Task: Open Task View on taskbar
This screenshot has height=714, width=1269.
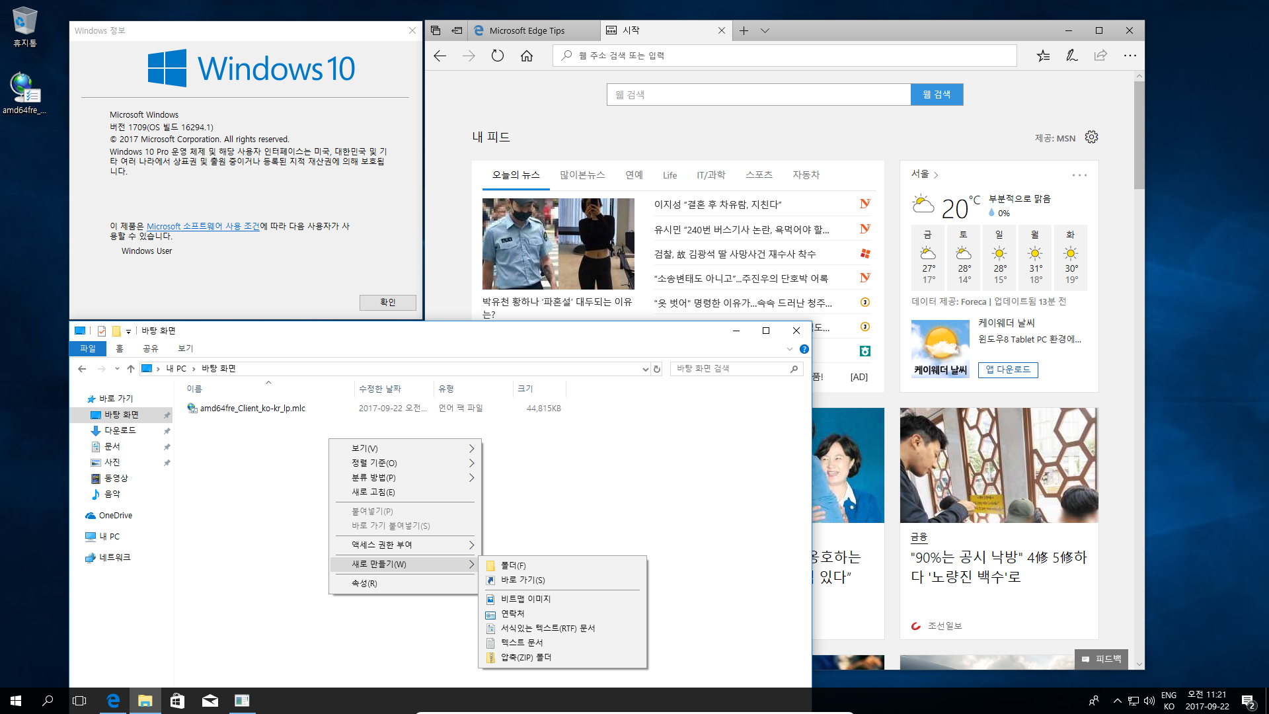Action: [x=79, y=701]
